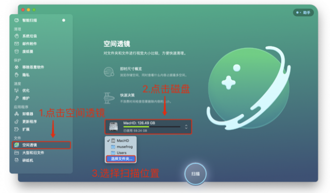This screenshot has height=193, width=330.
Task: Select 空间透镜 Space Lens in sidebar
Action: (x=41, y=145)
